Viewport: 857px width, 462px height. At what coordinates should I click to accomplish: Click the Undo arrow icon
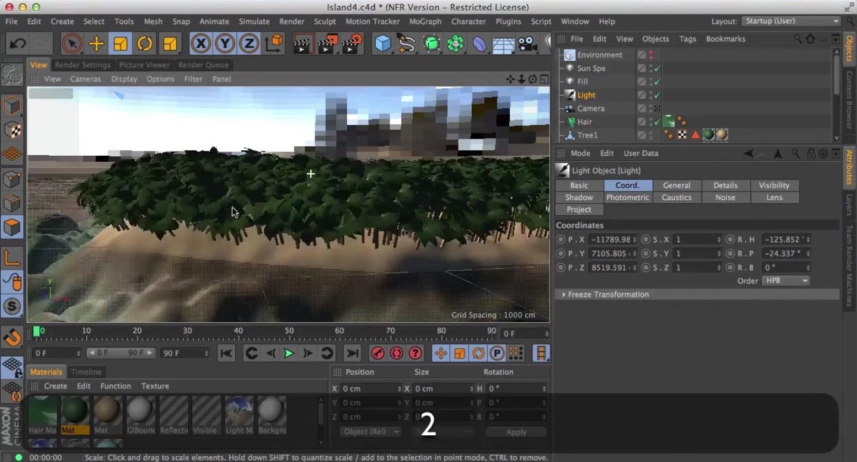point(18,43)
